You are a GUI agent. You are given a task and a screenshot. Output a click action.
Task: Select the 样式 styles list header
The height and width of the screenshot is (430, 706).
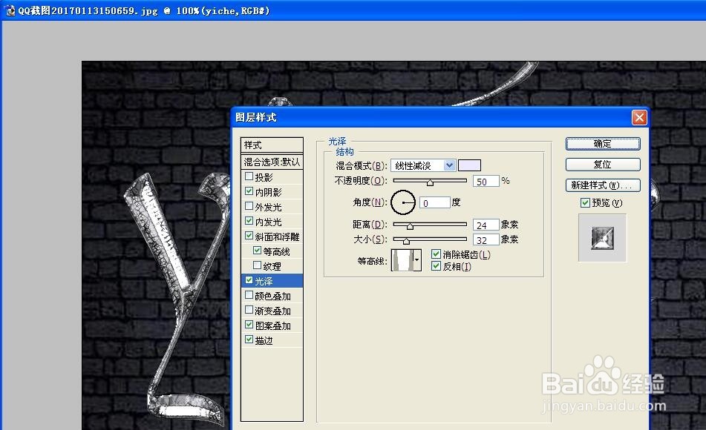(x=272, y=145)
